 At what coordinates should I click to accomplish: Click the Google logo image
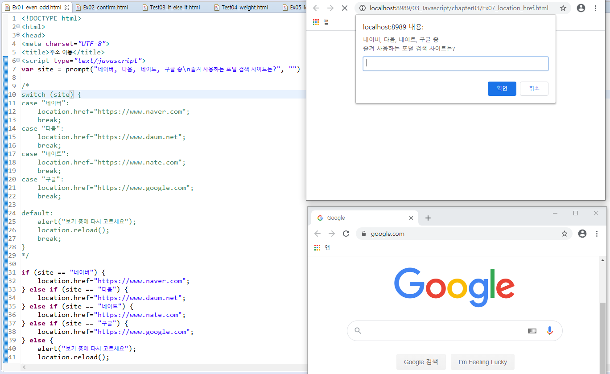pyautogui.click(x=454, y=288)
